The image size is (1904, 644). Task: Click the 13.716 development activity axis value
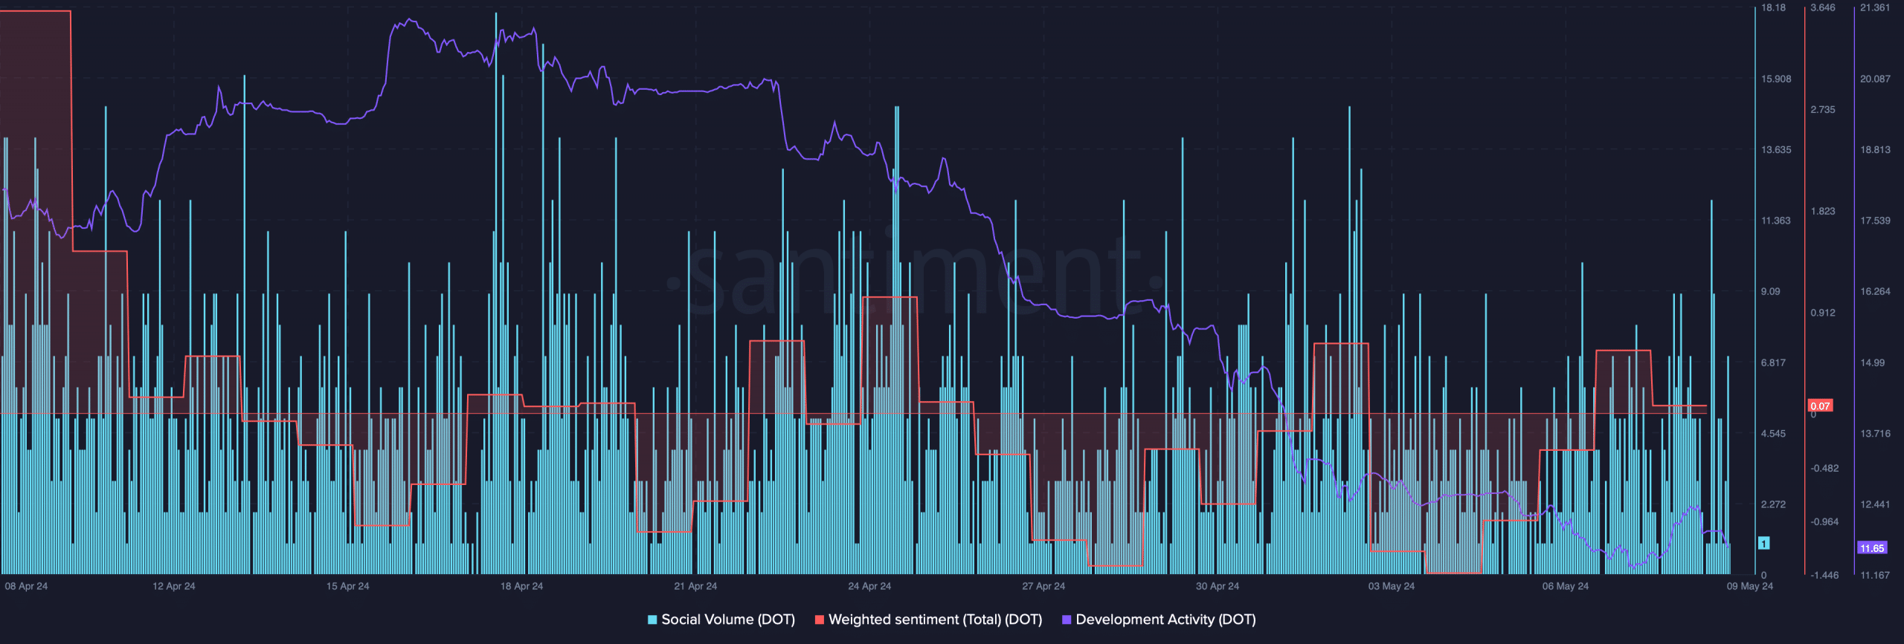point(1875,433)
